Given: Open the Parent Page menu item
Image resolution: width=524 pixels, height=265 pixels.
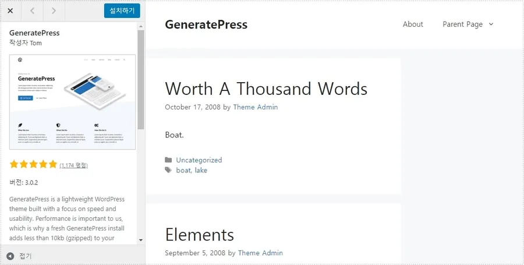Looking at the screenshot, I should click(462, 24).
